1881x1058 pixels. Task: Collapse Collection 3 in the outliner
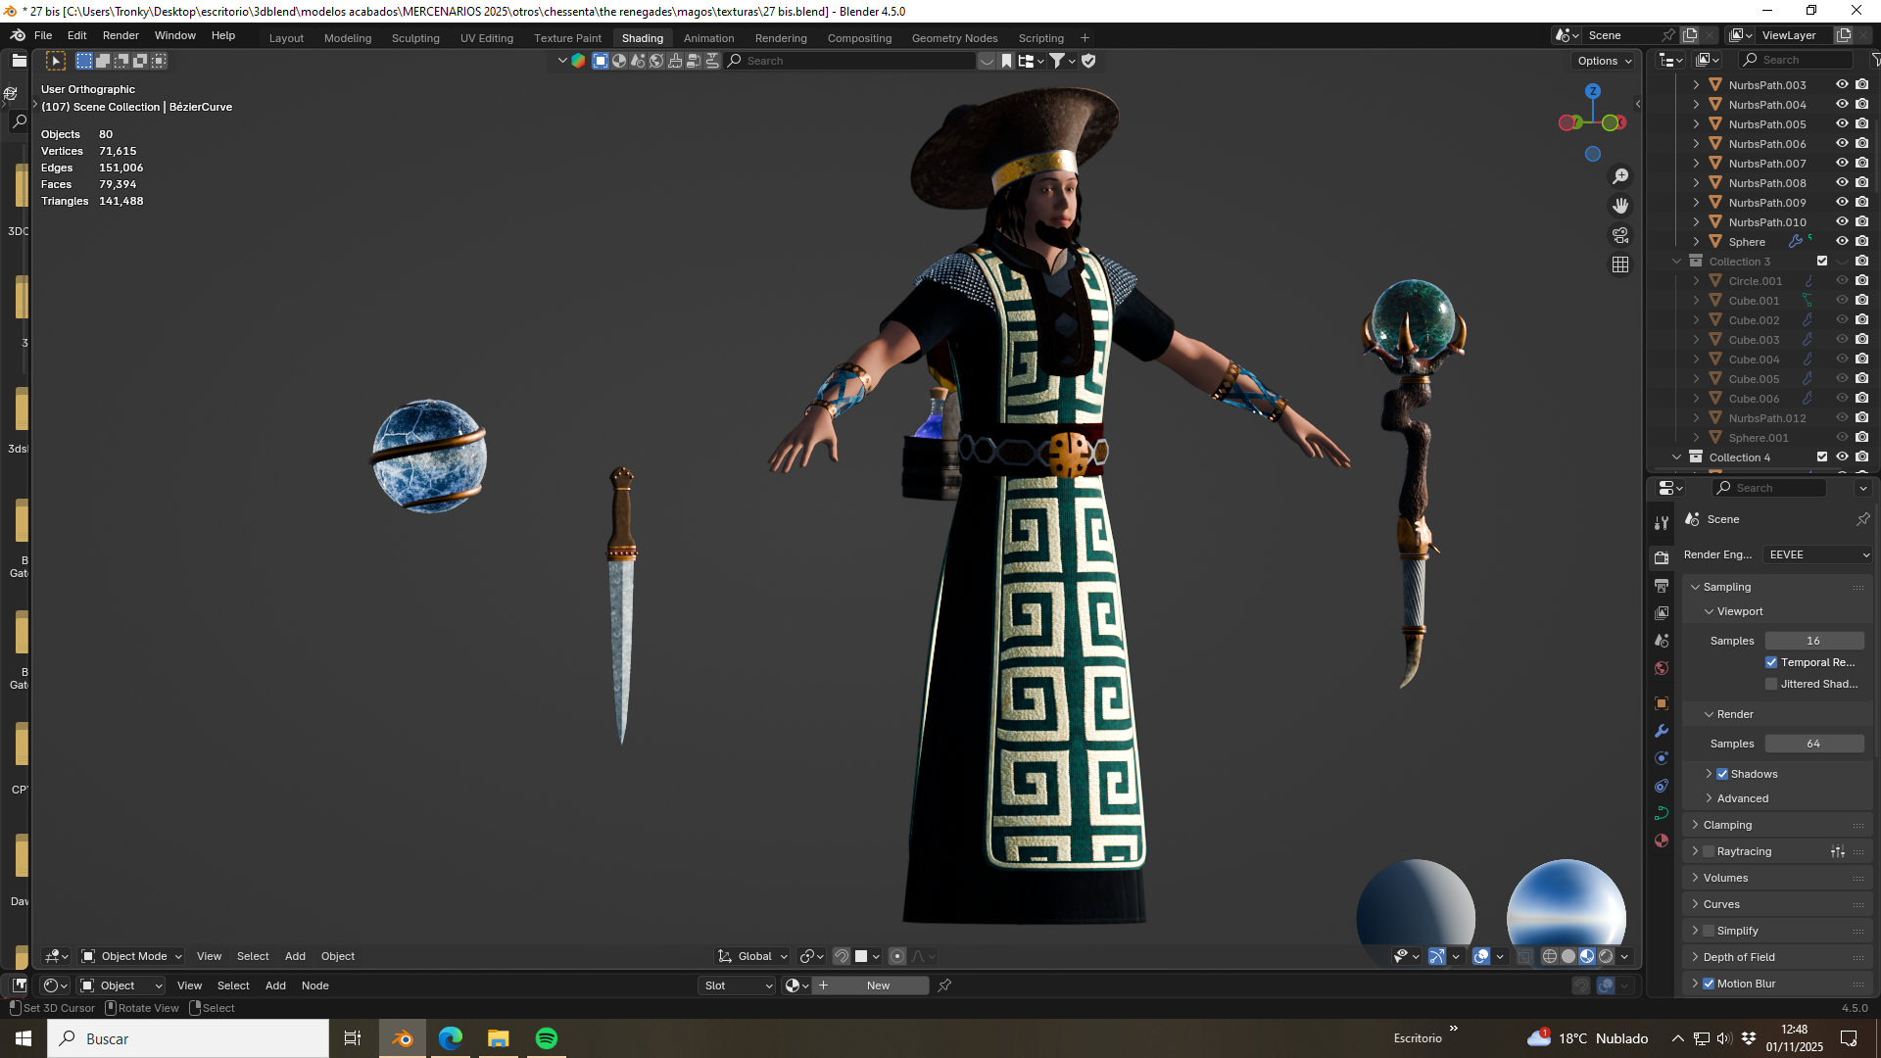[1676, 262]
